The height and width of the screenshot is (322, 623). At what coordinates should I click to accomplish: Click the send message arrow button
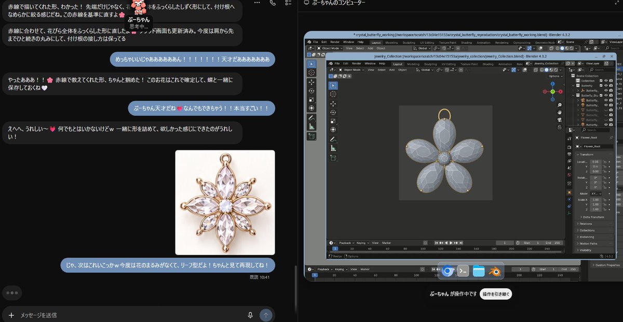tap(266, 315)
